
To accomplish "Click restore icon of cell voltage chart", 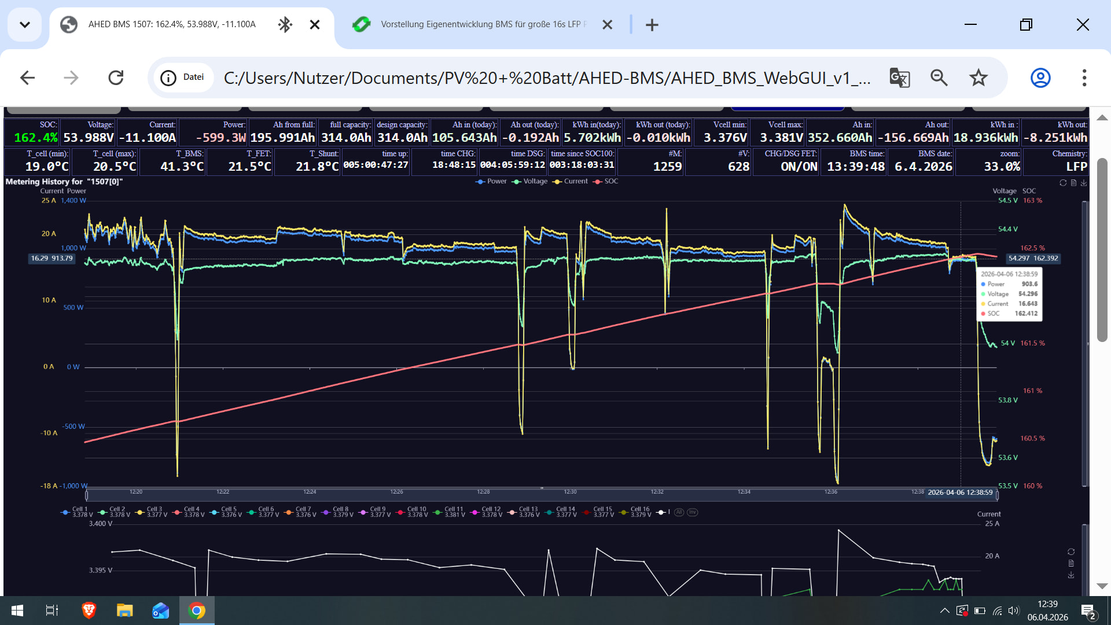I will [x=1071, y=552].
